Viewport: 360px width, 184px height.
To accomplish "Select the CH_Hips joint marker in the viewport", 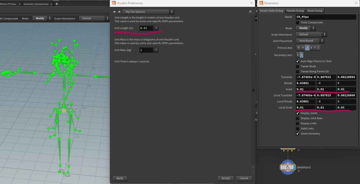I will coord(64,110).
